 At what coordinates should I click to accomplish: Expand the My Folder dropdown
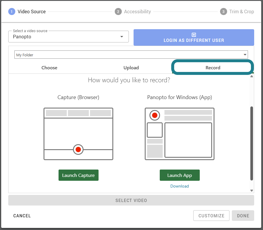click(131, 55)
